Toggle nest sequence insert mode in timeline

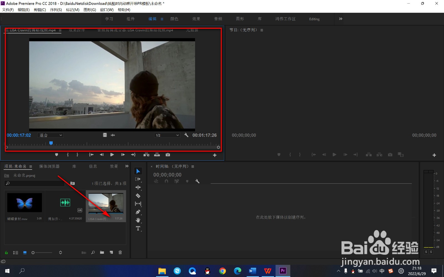pyautogui.click(x=156, y=181)
